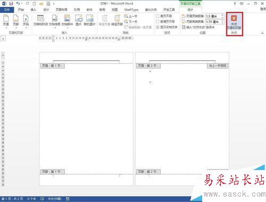Click the Word application icon in title bar
Screen dimensions: 266x202
[x=4, y=3]
